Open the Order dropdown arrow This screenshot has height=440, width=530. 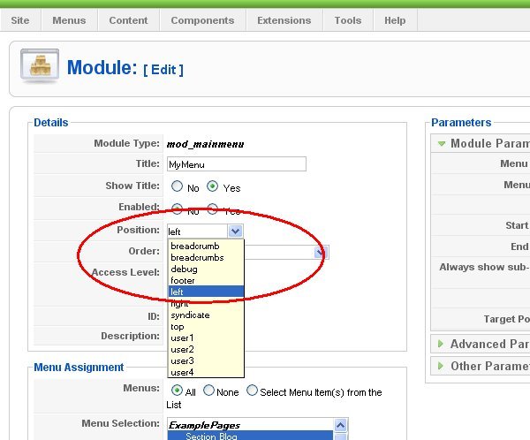pos(320,252)
